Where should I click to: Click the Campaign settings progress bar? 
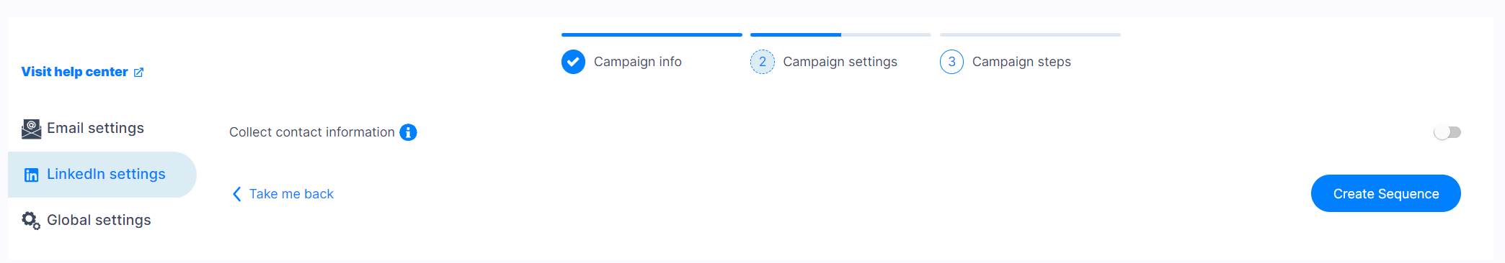point(840,34)
